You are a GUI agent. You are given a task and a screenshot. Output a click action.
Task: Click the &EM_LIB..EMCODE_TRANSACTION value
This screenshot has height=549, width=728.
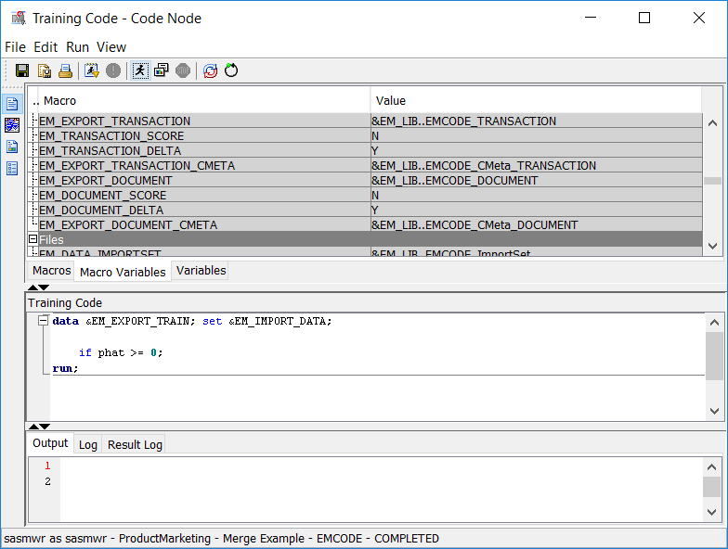464,121
